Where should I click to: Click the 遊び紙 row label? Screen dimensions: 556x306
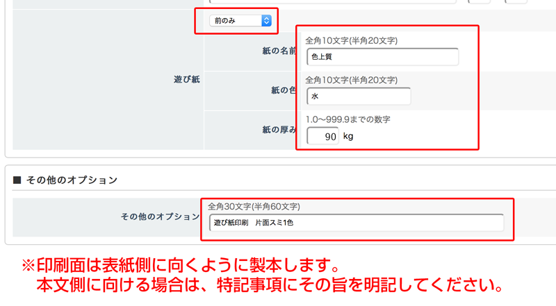tap(186, 79)
